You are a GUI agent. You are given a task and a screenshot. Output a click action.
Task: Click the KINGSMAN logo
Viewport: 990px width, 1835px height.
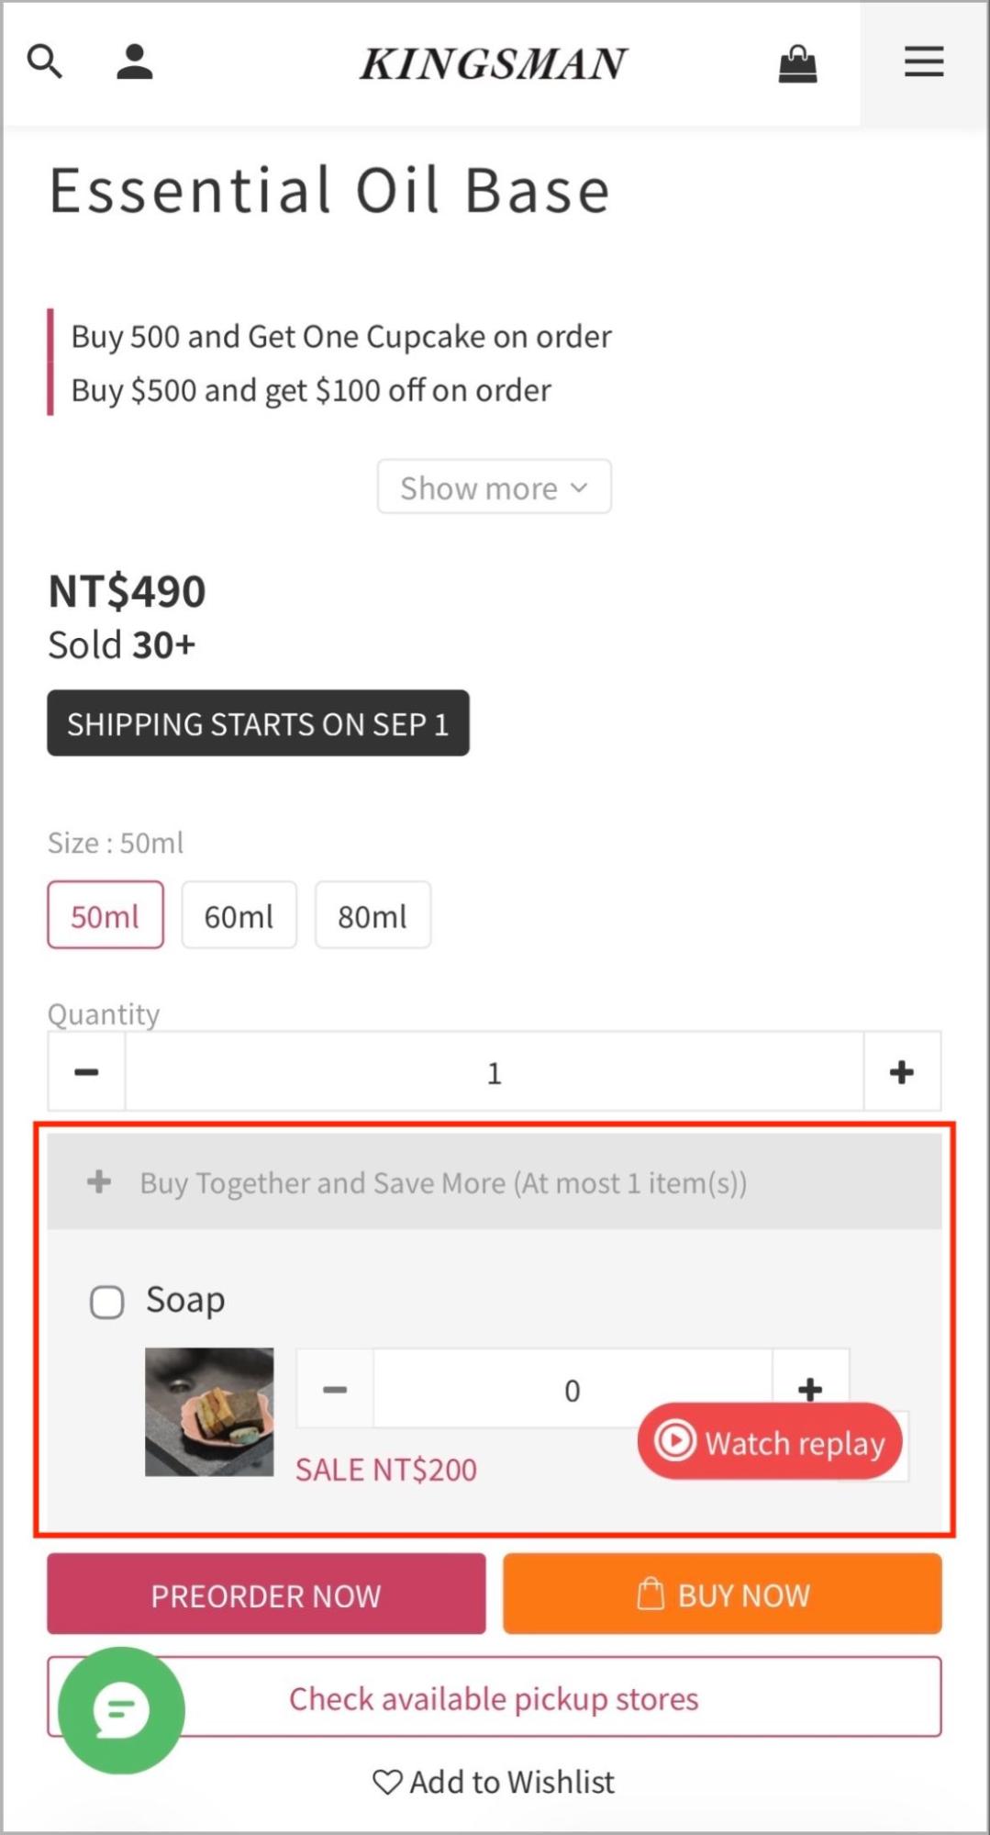click(x=494, y=63)
